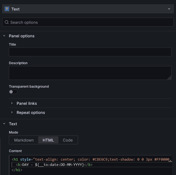Click the Repeat options chevron arrow
Image resolution: width=176 pixels, height=175 pixels.
[12, 113]
